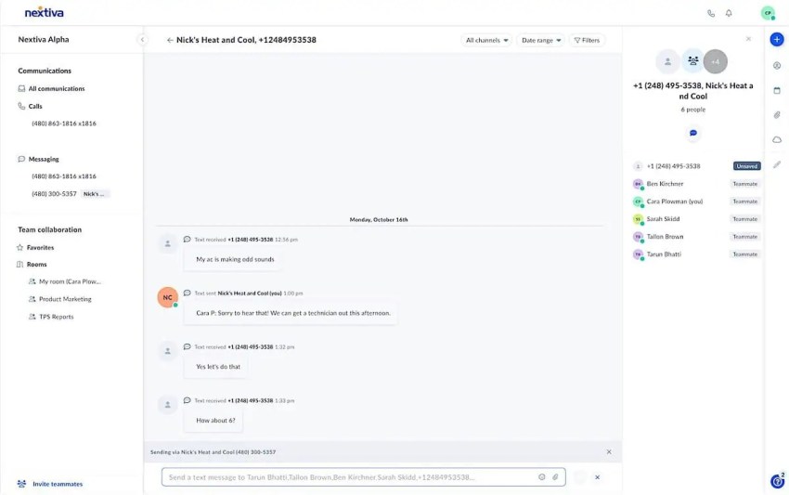Click the send button beside message box
This screenshot has height=495, width=789.
579,477
